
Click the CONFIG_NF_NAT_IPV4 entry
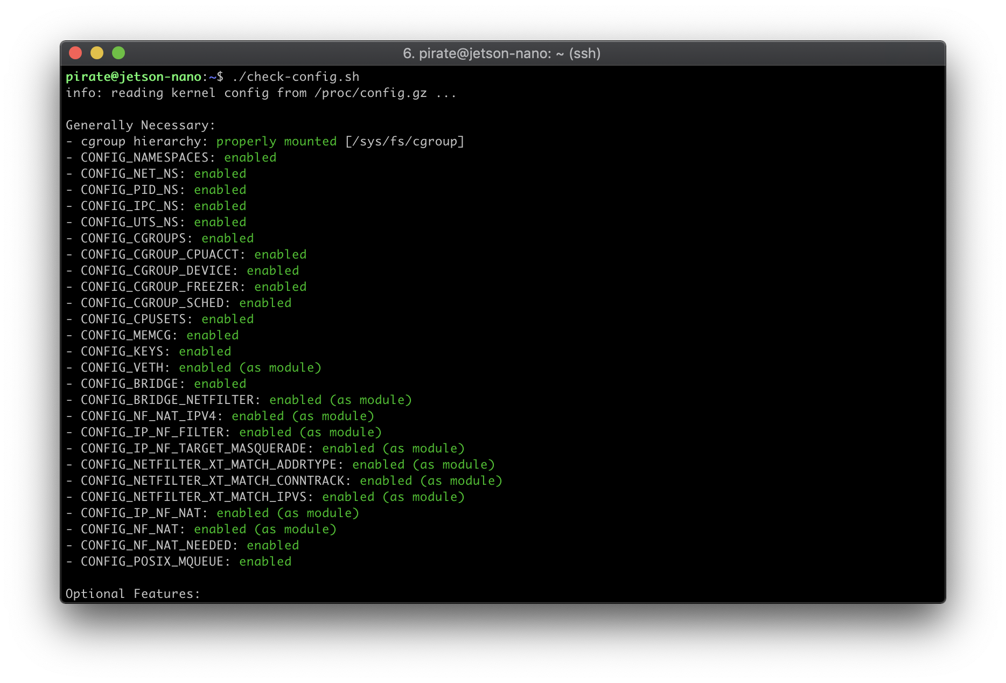click(221, 416)
